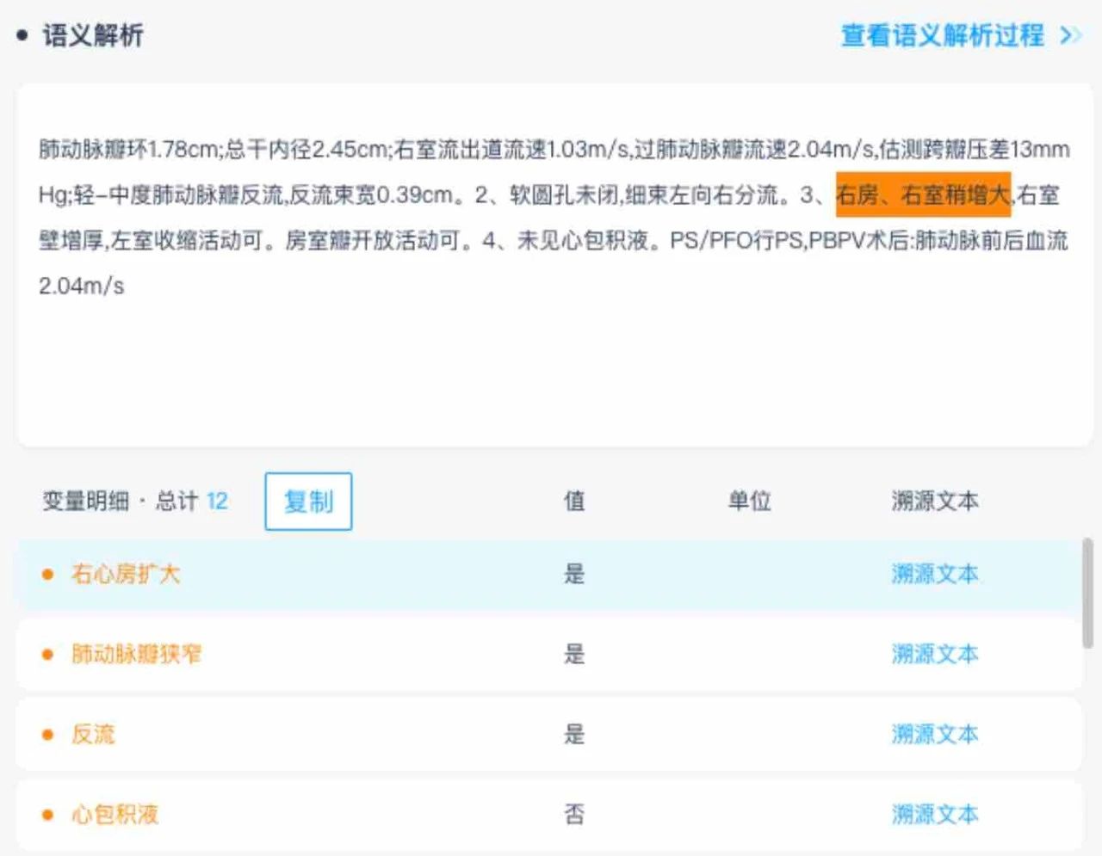Image resolution: width=1102 pixels, height=856 pixels.
Task: Click the orange bullet icon before 肺动脉瓣狭窄
Action: pos(49,654)
